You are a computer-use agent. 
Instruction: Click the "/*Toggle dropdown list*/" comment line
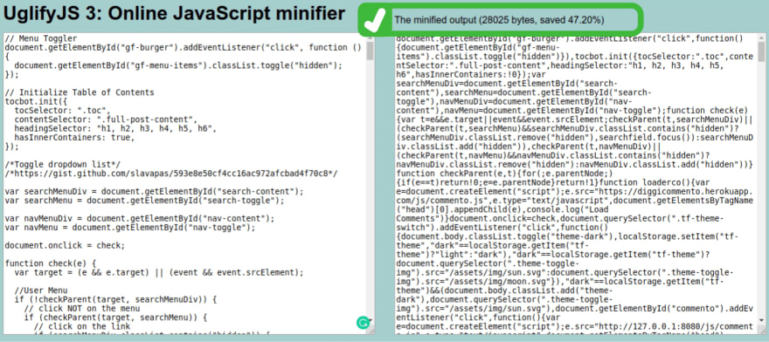[x=63, y=164]
